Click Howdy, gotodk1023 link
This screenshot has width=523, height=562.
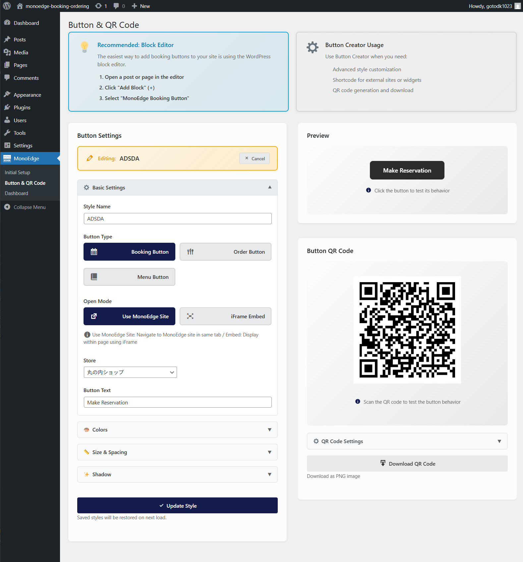[x=490, y=6]
